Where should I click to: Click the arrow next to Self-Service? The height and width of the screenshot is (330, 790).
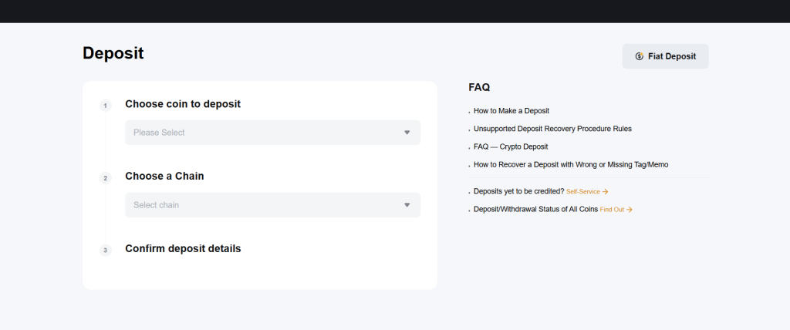coord(605,192)
